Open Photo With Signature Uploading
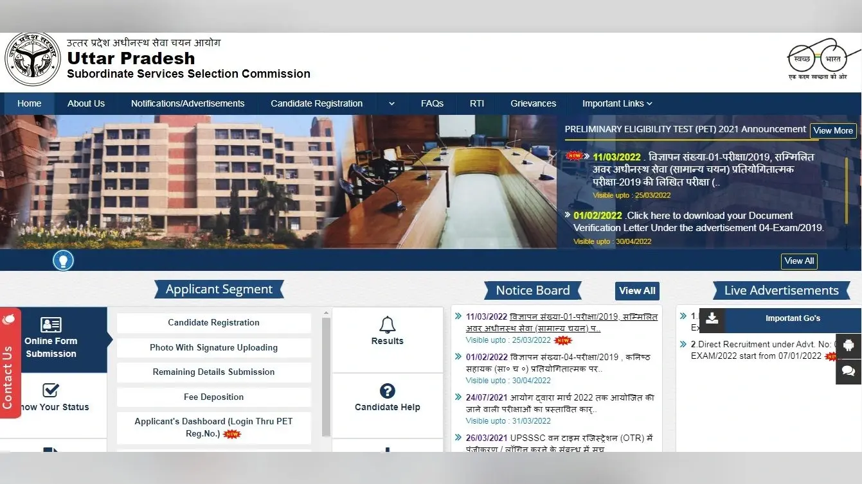Screen dimensions: 862x484 tap(213, 347)
